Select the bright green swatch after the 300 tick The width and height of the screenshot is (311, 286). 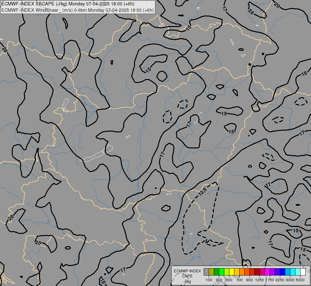pos(221,272)
